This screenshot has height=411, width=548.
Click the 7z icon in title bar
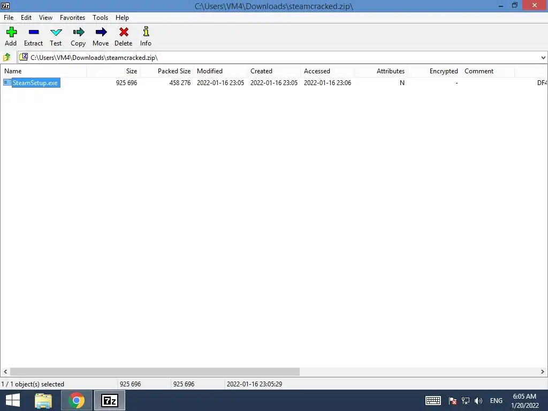pyautogui.click(x=5, y=5)
